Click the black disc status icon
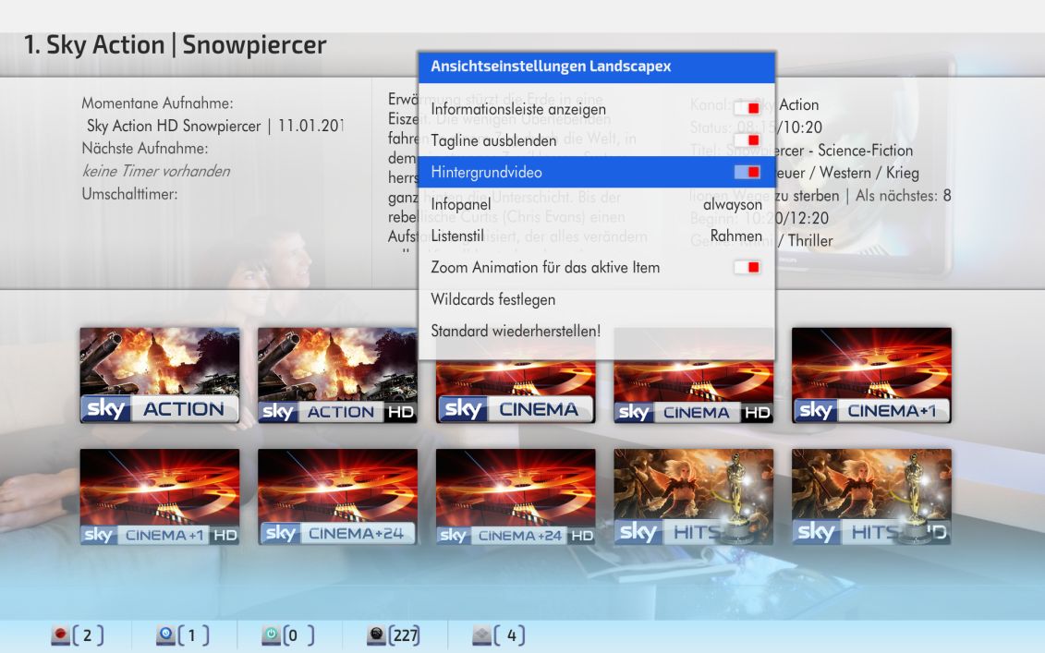 point(376,635)
